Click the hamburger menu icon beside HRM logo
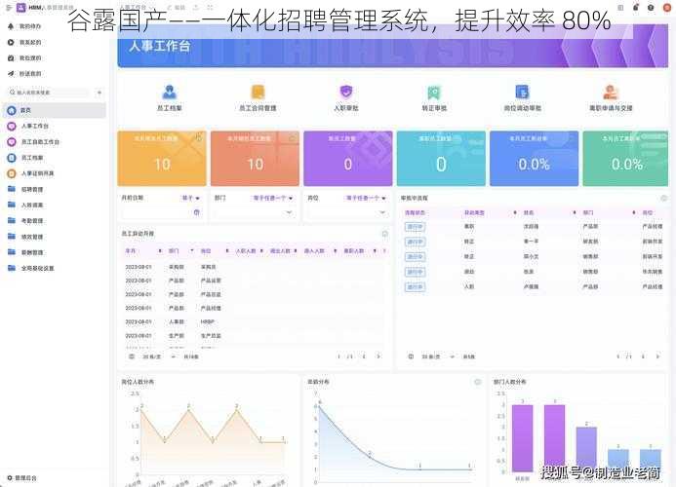The height and width of the screenshot is (487, 676). coord(8,8)
